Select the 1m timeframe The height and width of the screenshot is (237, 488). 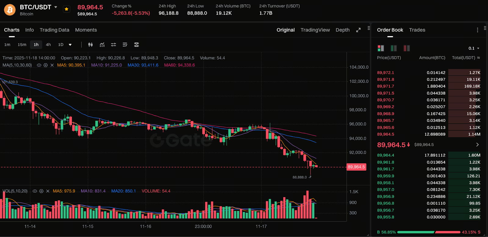pos(7,45)
